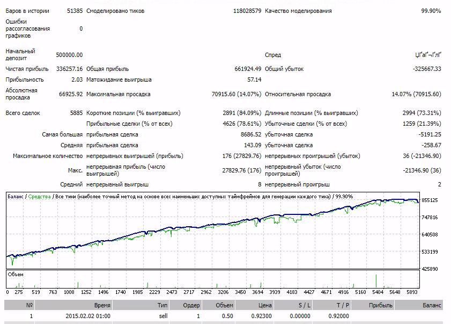The image size is (451, 324).
Task: Select the 855125 y-axis label
Action: 430,200
